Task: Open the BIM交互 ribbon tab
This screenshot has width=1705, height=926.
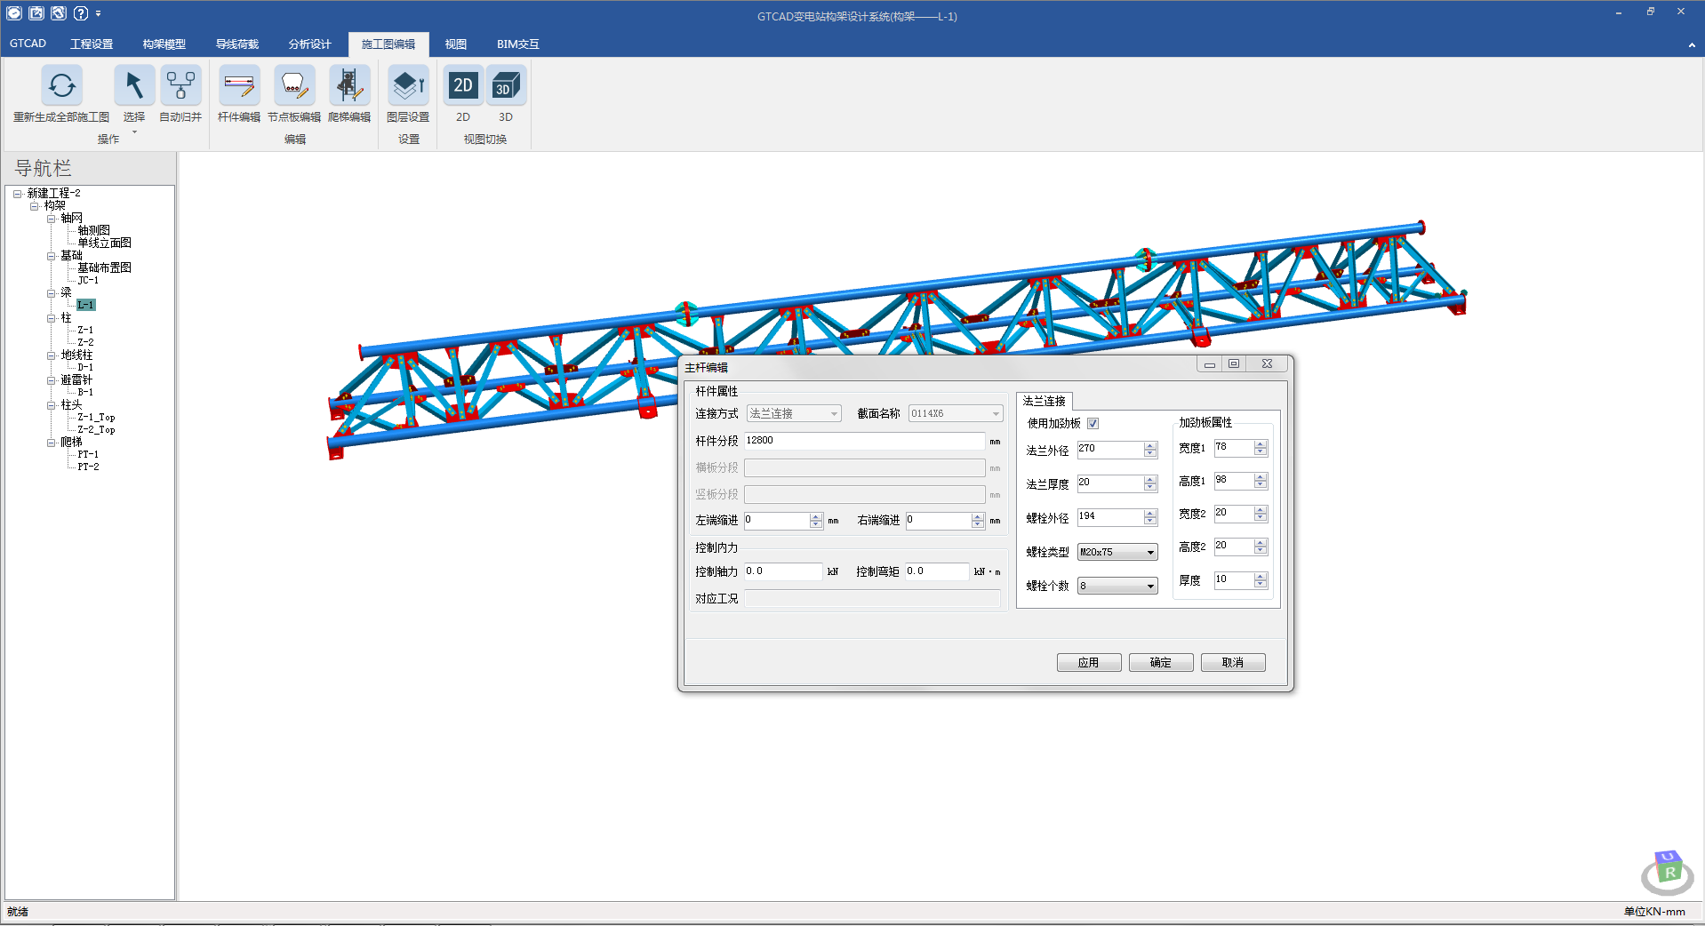Action: [x=517, y=44]
